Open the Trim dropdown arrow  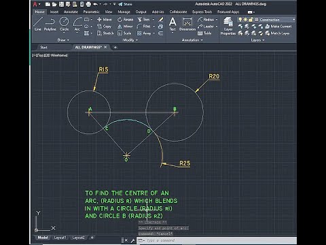[153, 20]
